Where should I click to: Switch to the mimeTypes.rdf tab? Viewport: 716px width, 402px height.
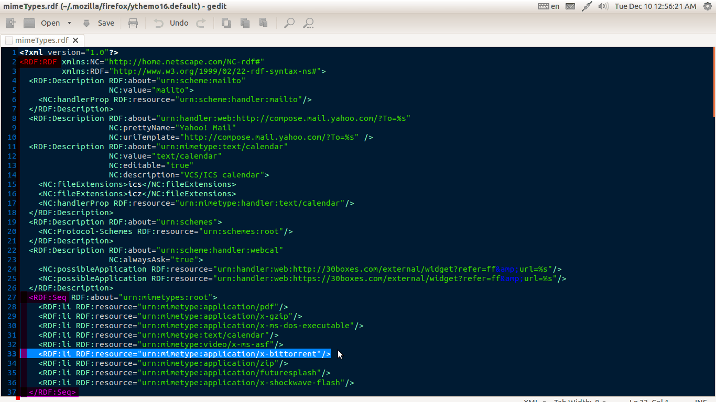41,40
